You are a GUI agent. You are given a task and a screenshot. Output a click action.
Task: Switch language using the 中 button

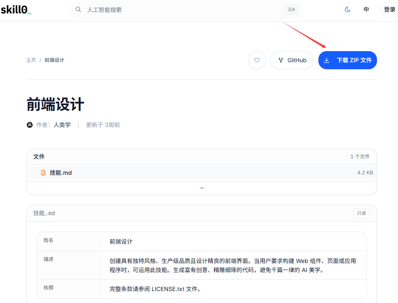[x=366, y=9]
